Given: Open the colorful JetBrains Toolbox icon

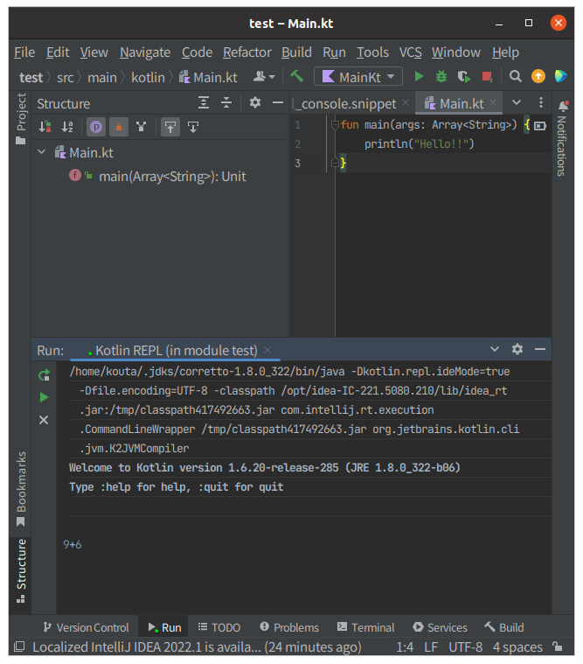Looking at the screenshot, I should pos(560,77).
